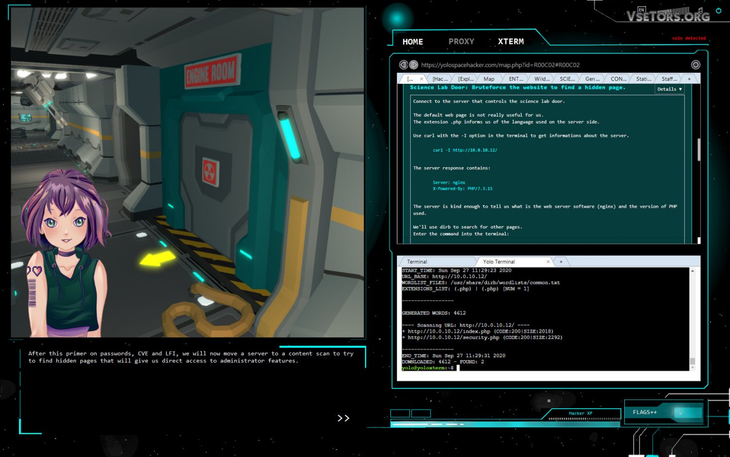The image size is (730, 457).
Task: Add a new browser tab
Action: pyautogui.click(x=689, y=79)
